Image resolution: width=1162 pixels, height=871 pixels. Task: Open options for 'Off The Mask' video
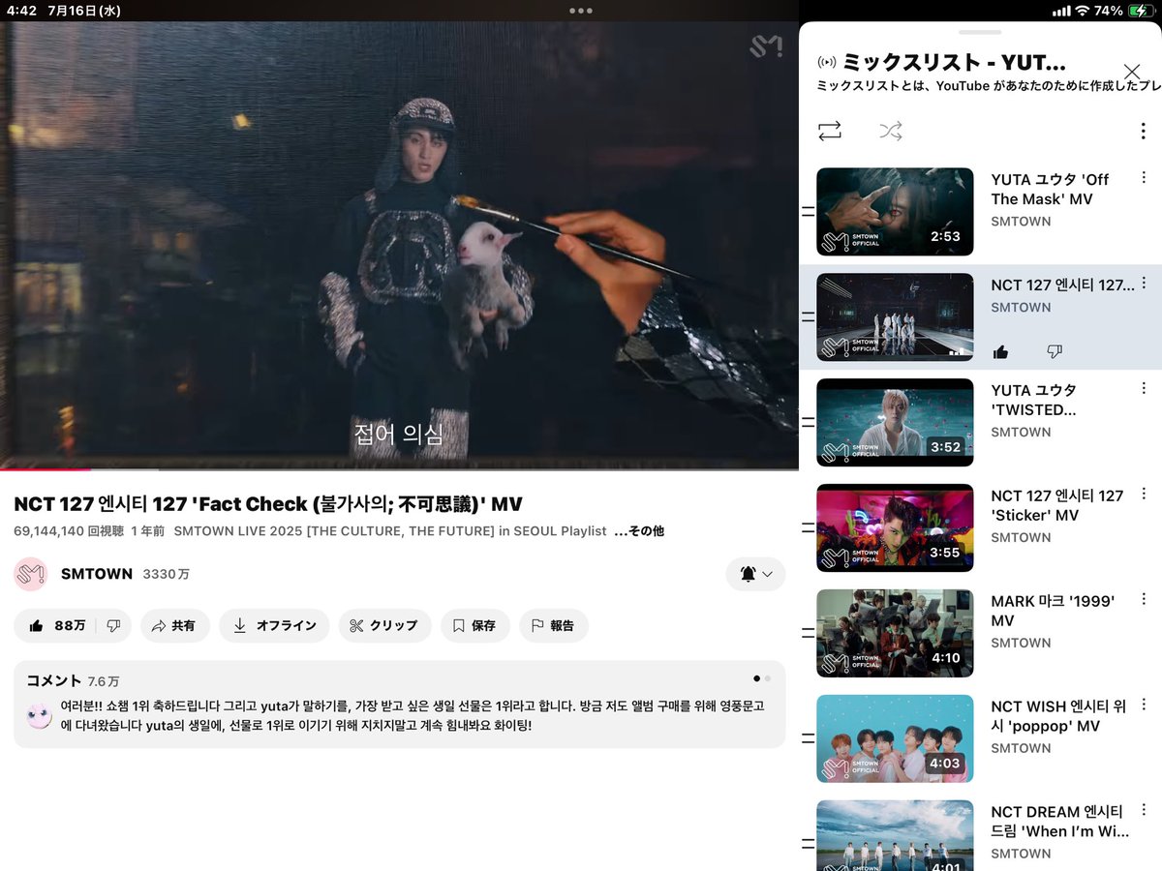(x=1144, y=177)
